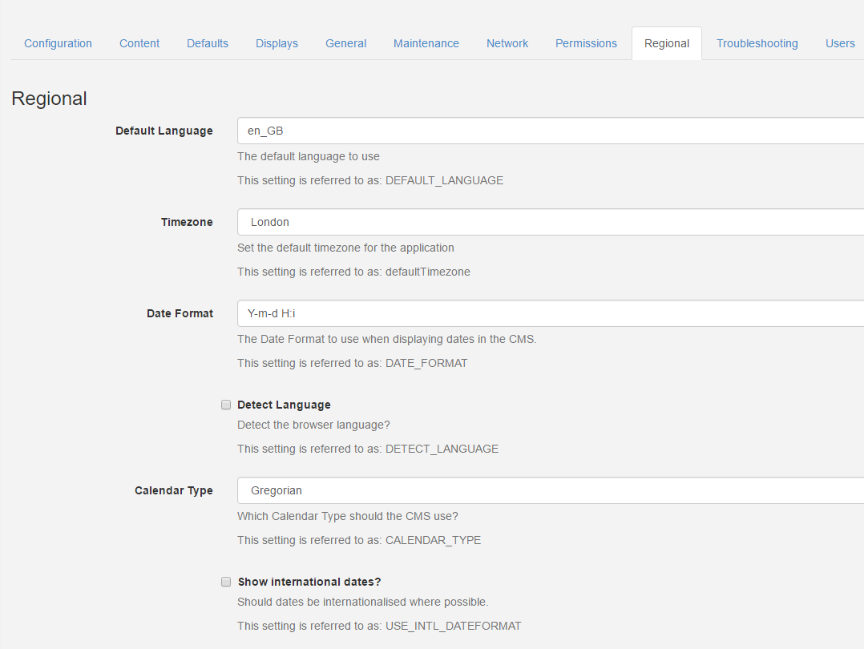Open the Default Language dropdown showing en_GB
The height and width of the screenshot is (649, 864).
[551, 131]
